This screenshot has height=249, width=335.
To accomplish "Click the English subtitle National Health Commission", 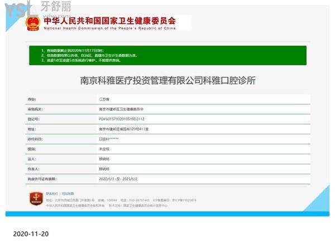I will point(109,28).
